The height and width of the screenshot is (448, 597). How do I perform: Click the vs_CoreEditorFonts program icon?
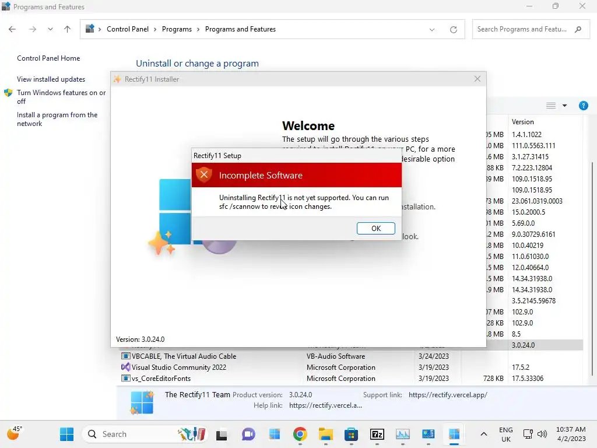(125, 378)
